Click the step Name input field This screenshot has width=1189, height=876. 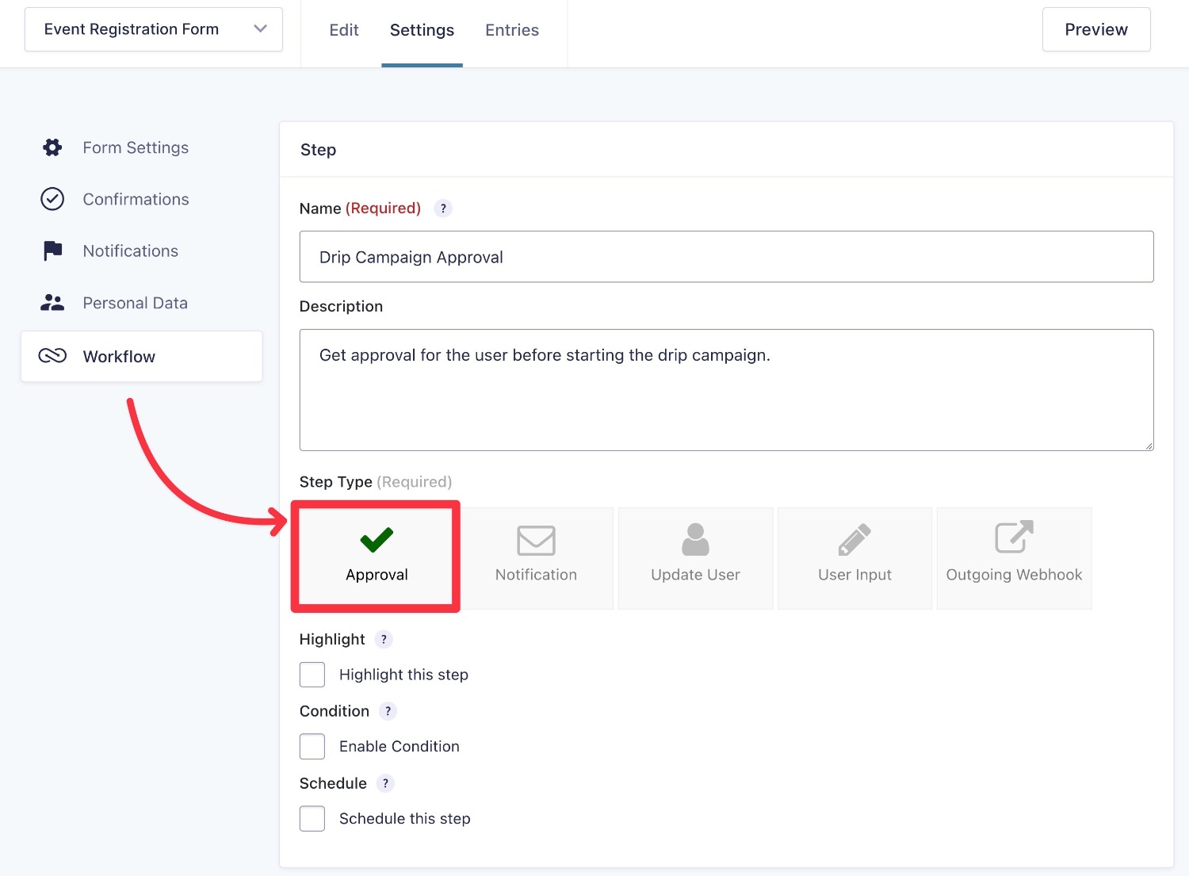[726, 257]
